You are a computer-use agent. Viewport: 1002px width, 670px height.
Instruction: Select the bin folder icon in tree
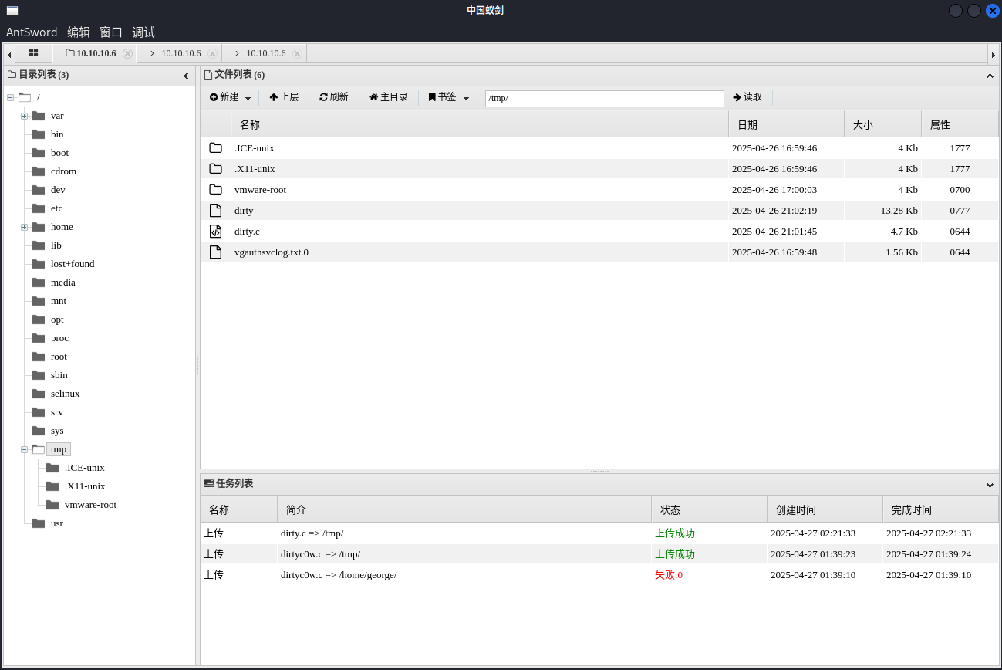point(39,134)
